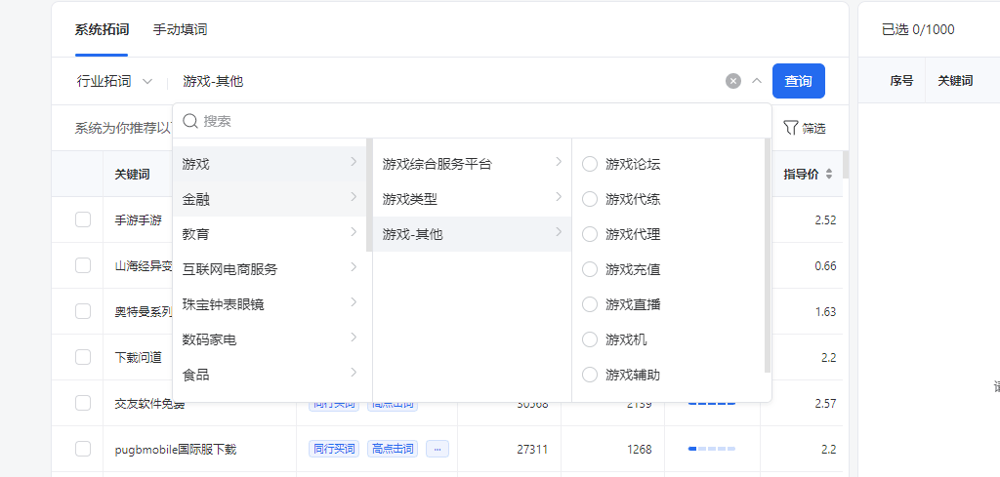Open the ... more tags in pugbmobile row
Image resolution: width=1000 pixels, height=477 pixels.
(x=437, y=449)
